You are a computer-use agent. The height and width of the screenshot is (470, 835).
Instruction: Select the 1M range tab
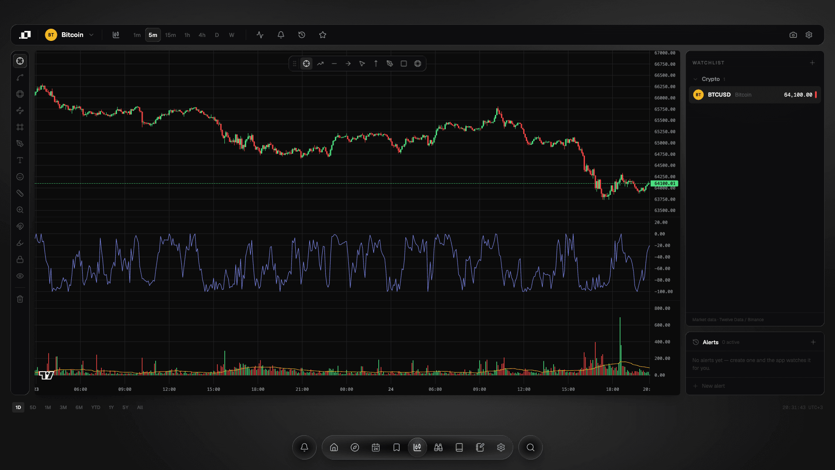coord(48,408)
